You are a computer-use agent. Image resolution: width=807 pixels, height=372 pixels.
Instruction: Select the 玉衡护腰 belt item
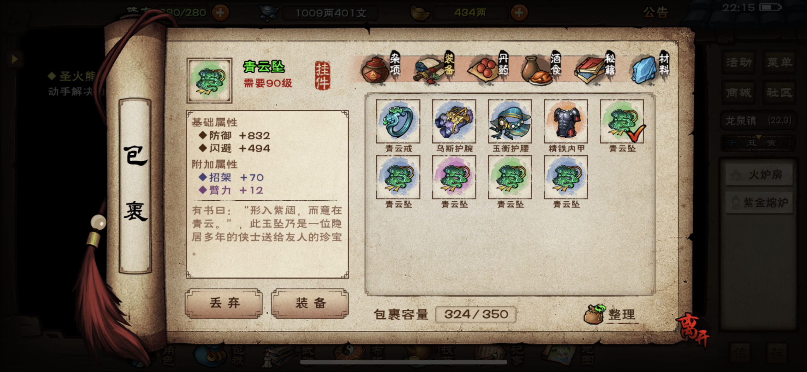point(510,121)
